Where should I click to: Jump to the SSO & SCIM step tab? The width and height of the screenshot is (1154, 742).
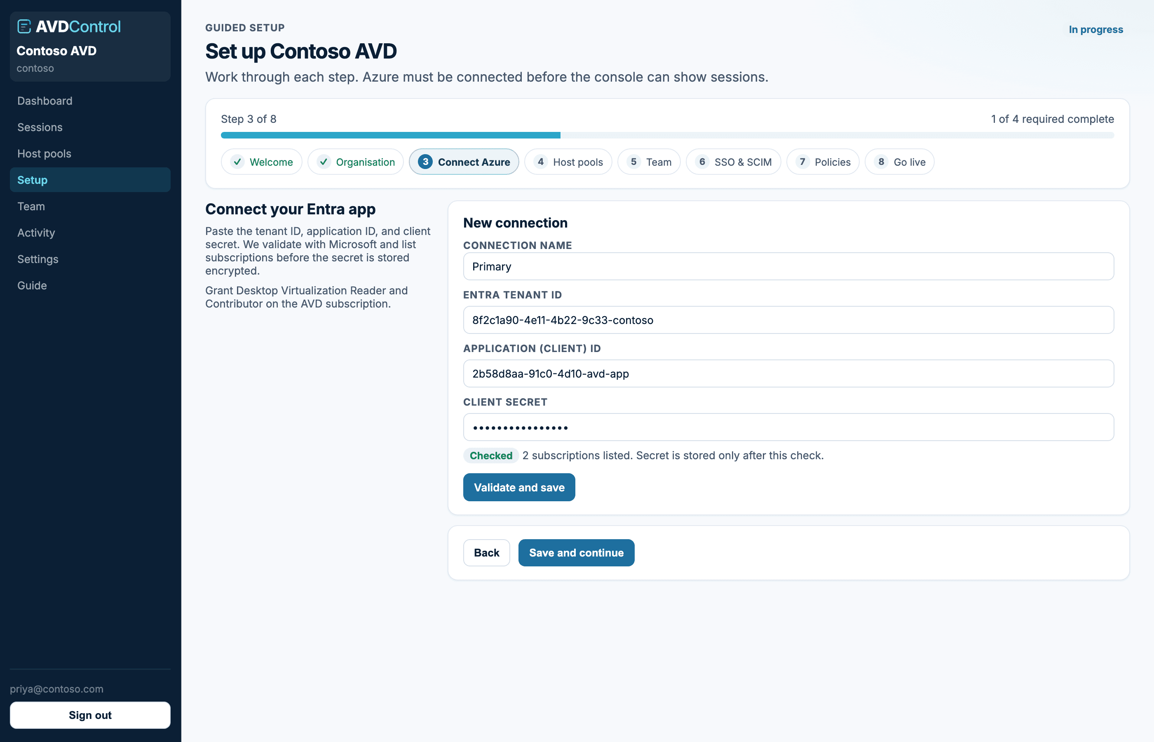point(734,162)
